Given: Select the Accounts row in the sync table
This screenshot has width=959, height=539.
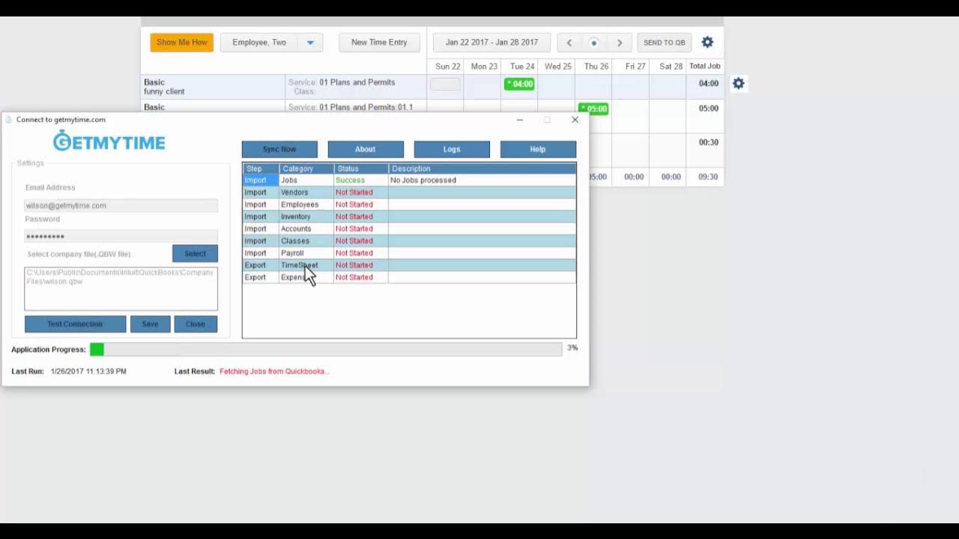Looking at the screenshot, I should tap(409, 228).
